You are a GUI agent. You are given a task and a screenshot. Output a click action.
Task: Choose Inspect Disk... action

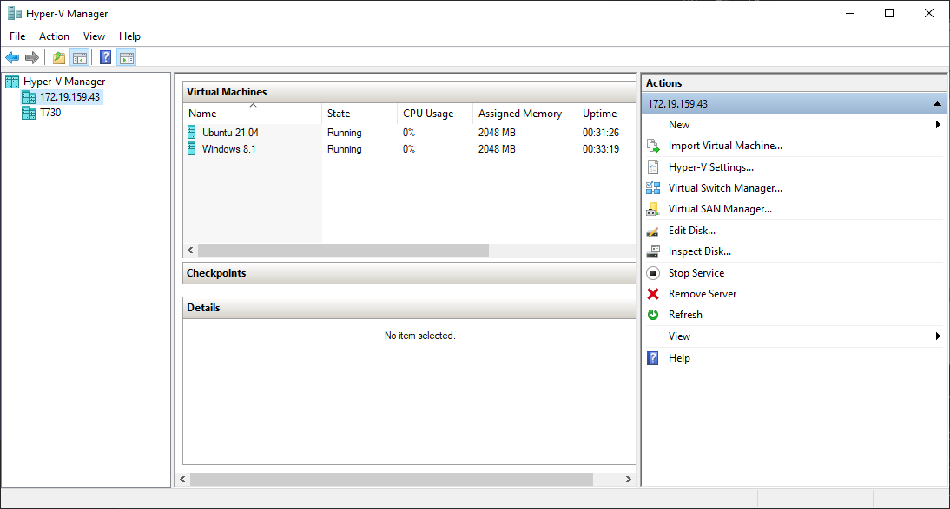[700, 251]
